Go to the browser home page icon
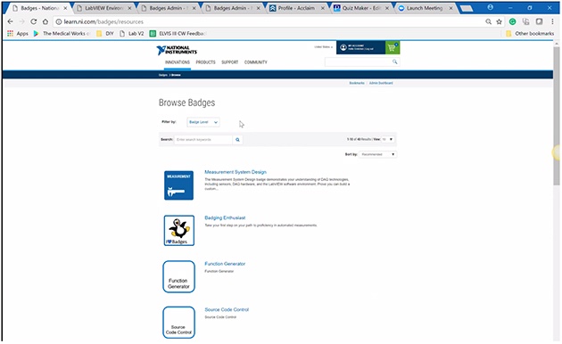This screenshot has height=344, width=562. [x=45, y=22]
